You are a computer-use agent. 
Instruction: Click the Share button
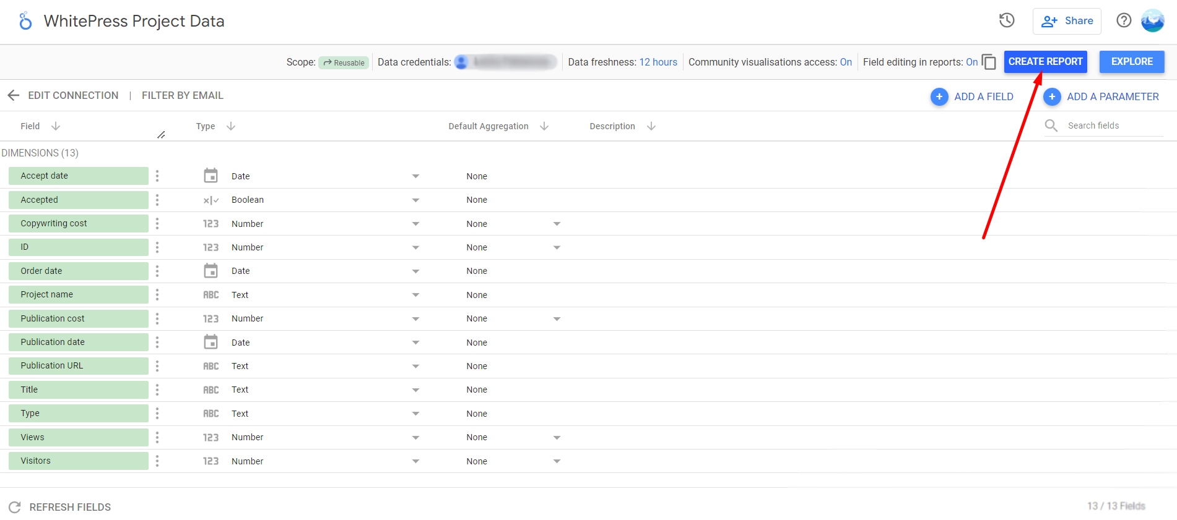pyautogui.click(x=1067, y=21)
